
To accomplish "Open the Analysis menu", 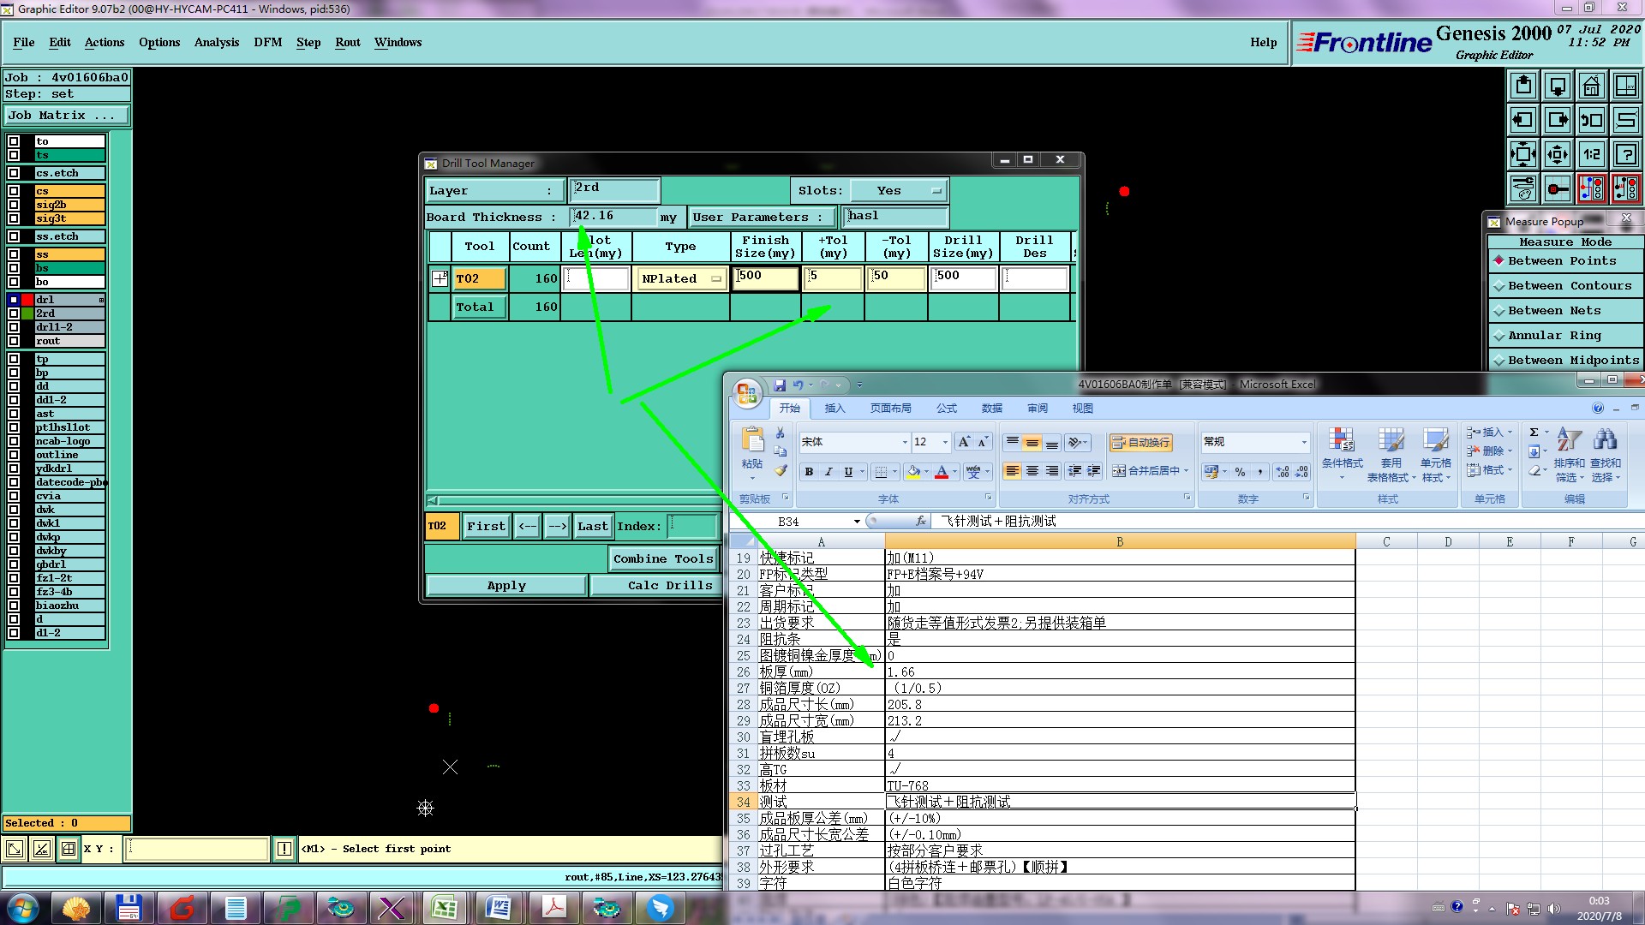I will (x=217, y=42).
